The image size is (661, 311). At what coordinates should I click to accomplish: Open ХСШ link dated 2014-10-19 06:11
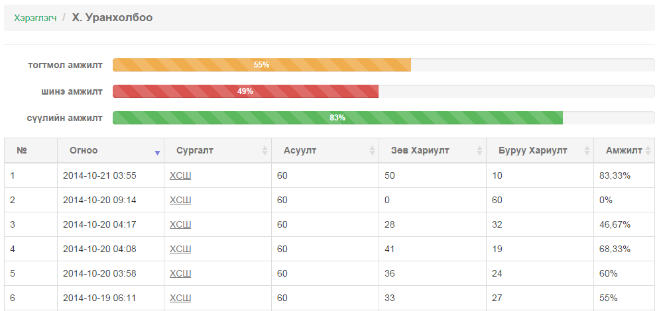click(x=180, y=298)
